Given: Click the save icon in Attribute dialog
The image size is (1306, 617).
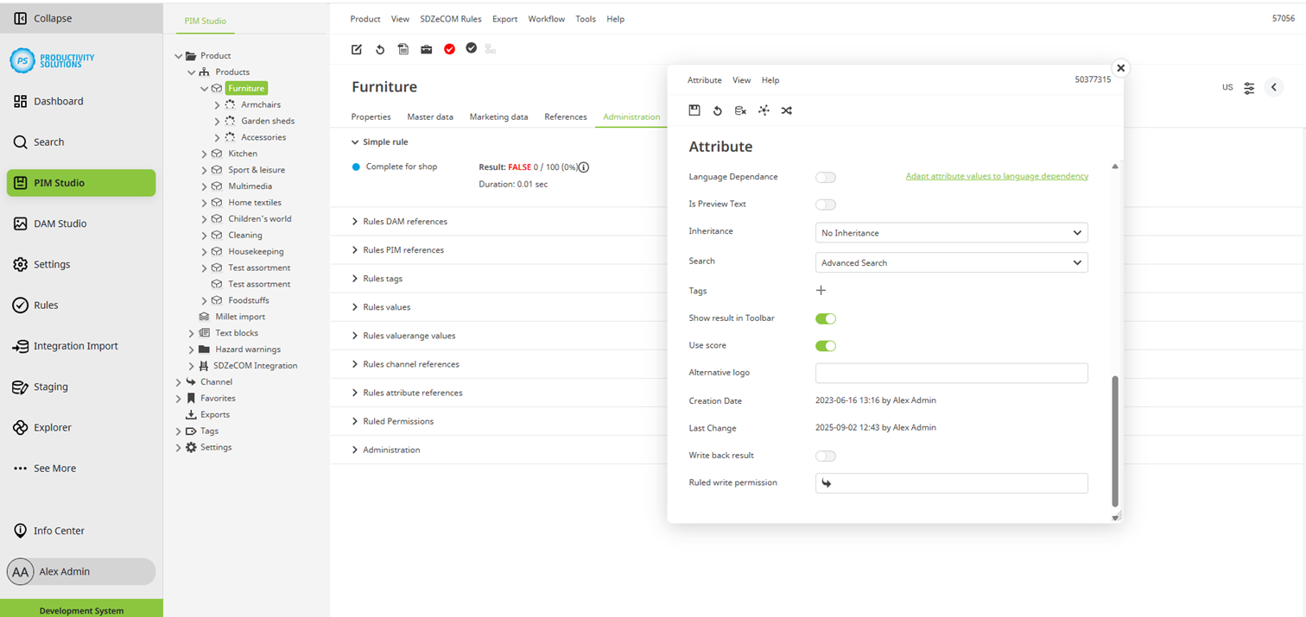Looking at the screenshot, I should pos(694,110).
